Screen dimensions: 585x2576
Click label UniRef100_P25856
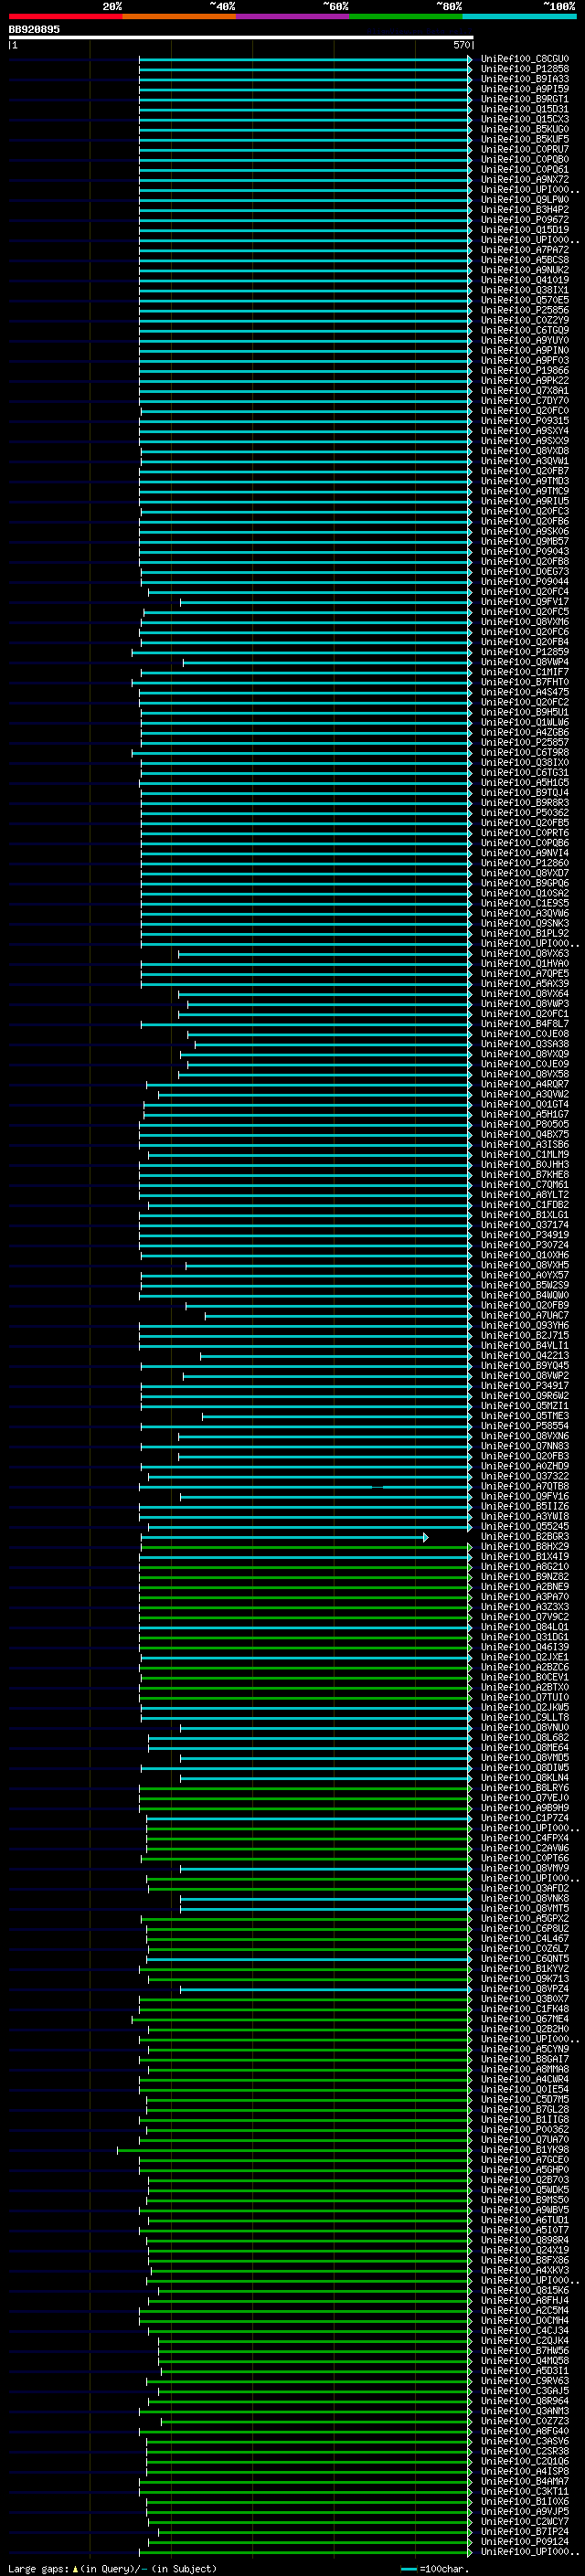[525, 310]
